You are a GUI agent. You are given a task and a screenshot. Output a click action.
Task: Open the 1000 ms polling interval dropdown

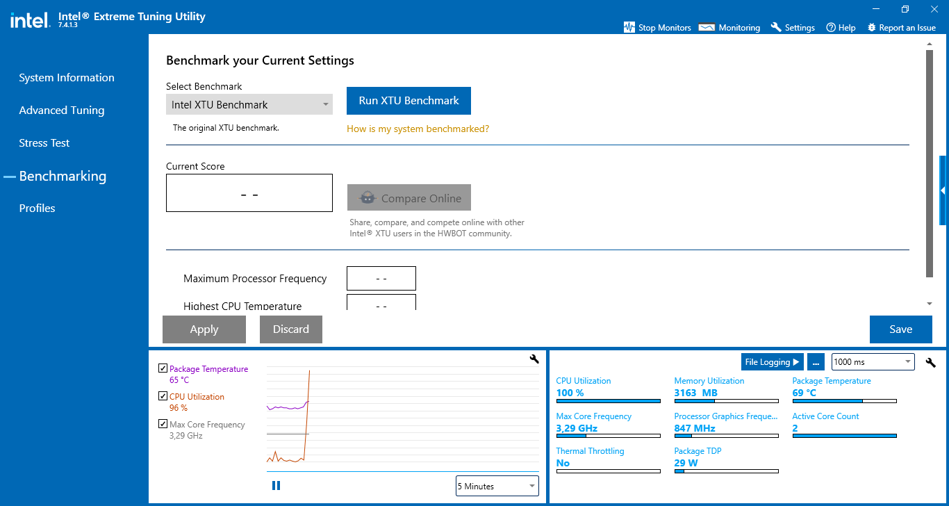pos(873,361)
